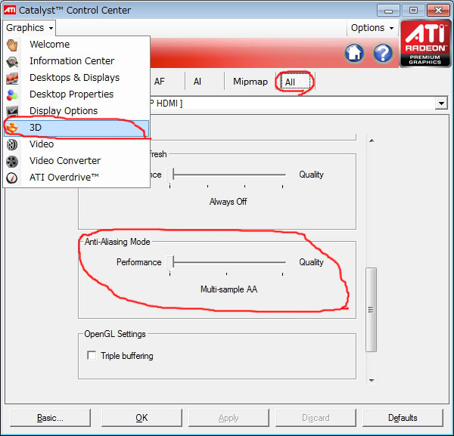Image resolution: width=454 pixels, height=436 pixels.
Task: Click the Information Center magnifier icon
Action: 12,61
